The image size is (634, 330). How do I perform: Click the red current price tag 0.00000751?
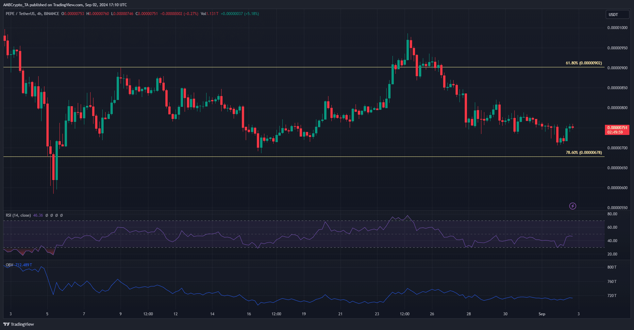coord(617,128)
